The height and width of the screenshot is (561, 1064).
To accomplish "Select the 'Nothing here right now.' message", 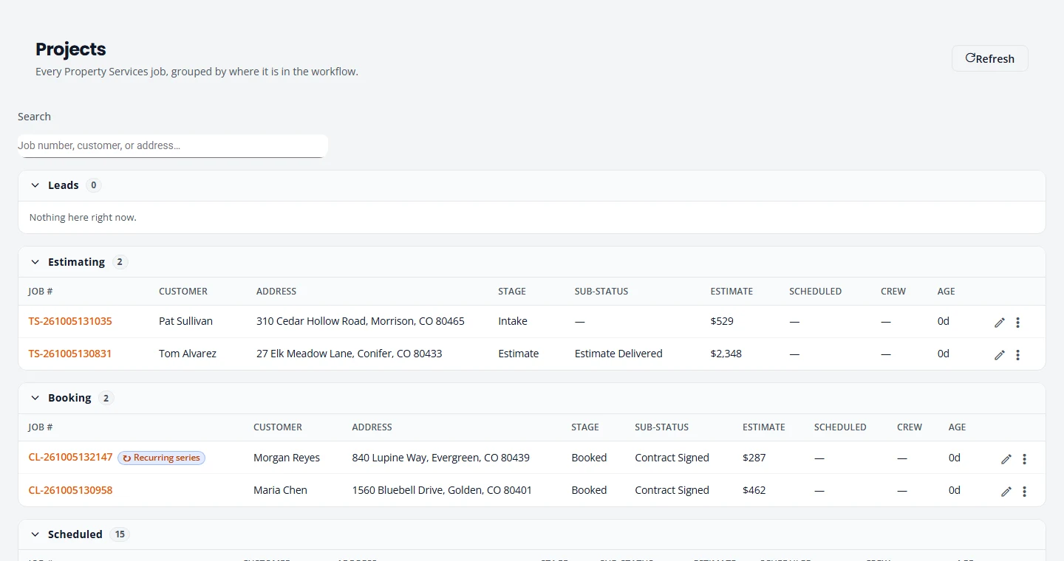I will (83, 218).
